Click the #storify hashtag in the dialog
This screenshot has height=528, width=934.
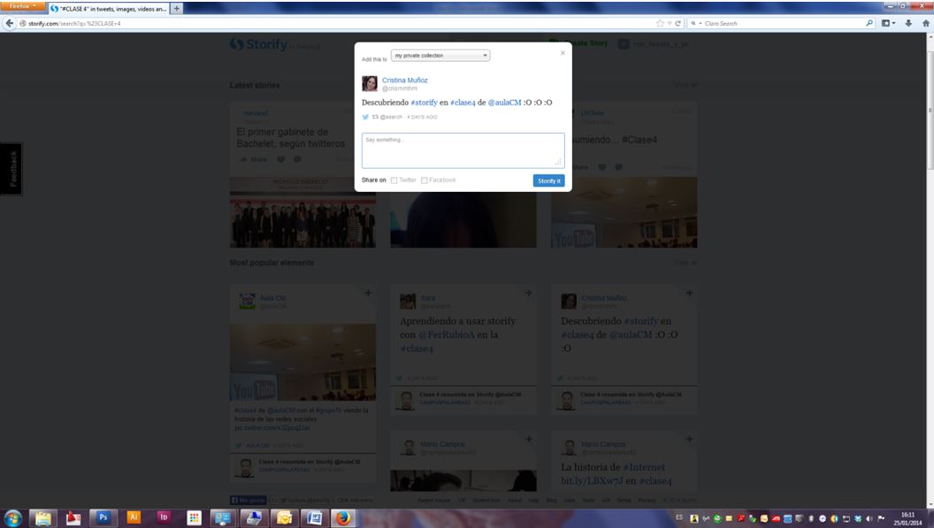424,103
